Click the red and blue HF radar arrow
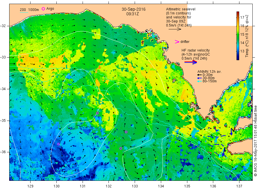Screen dimensions: 259x190 [191, 62]
